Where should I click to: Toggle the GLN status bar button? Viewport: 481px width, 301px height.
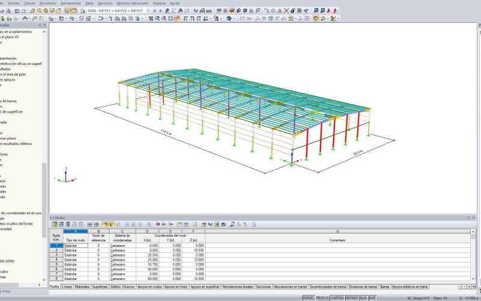coord(363,298)
